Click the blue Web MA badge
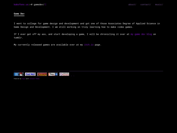Screen dimensions: 177x133 (19, 74)
